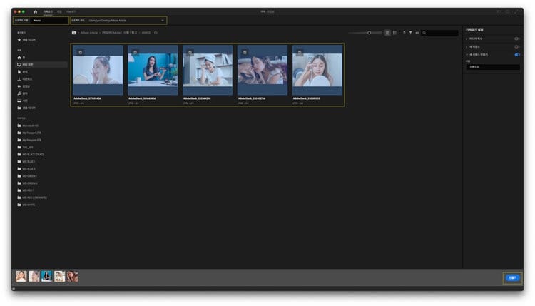Image resolution: width=535 pixels, height=306 pixels.
Task: Select last thumbnail in bottom selection tray
Action: pos(72,276)
